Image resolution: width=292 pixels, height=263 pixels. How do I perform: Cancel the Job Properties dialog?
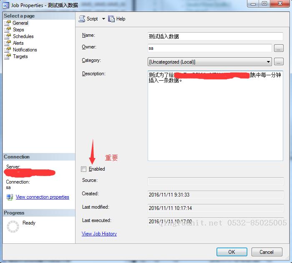267,252
